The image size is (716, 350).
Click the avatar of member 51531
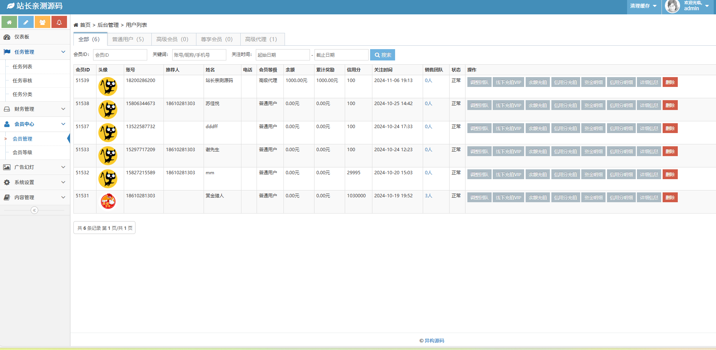[x=108, y=201]
